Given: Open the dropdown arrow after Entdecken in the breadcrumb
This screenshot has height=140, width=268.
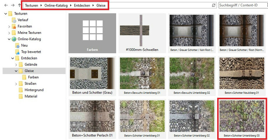Looking at the screenshot, I should coord(93,5).
